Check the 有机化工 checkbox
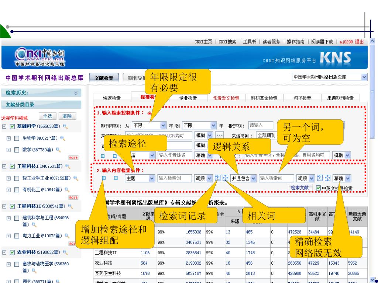Screen dimensions: 378x283 tap(17, 190)
